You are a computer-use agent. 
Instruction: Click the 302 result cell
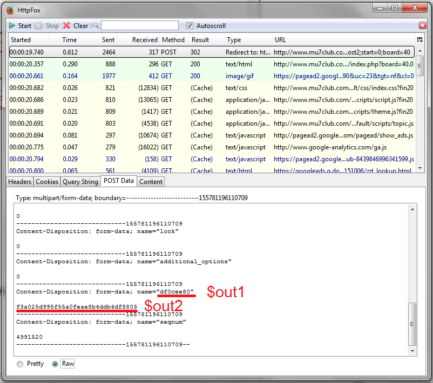(x=195, y=52)
